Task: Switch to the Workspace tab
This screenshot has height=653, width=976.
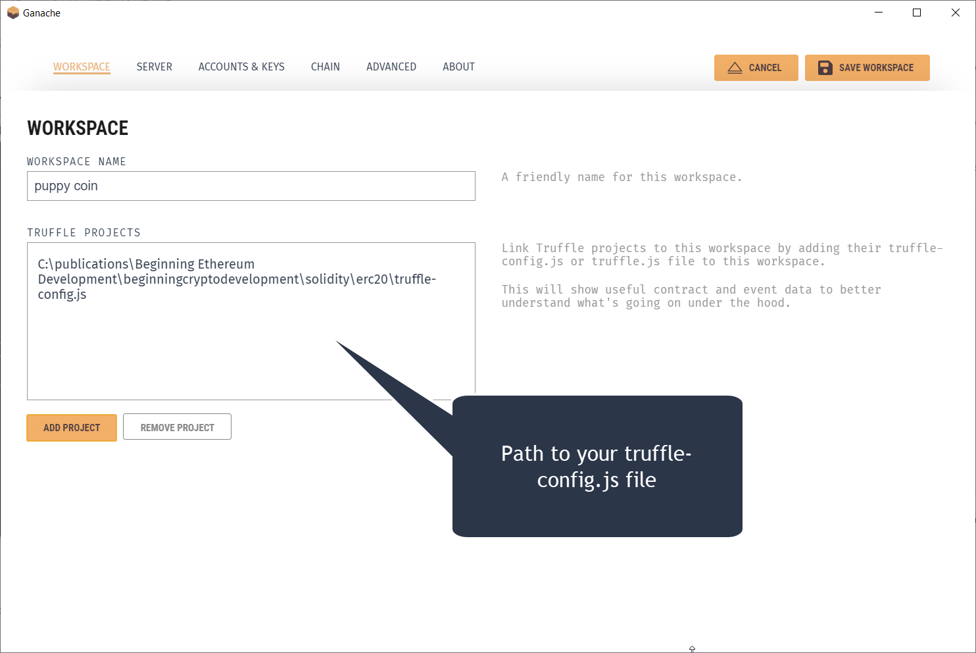Action: tap(82, 67)
